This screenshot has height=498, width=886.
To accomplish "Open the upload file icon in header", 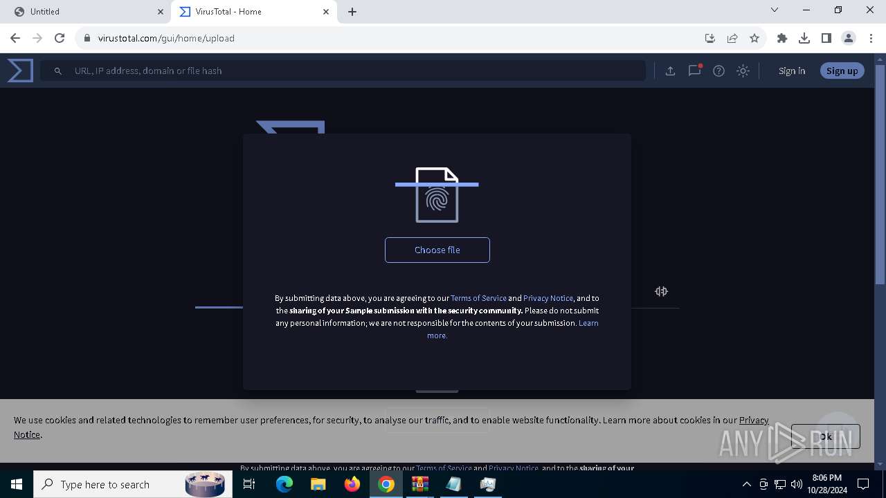I will point(670,71).
